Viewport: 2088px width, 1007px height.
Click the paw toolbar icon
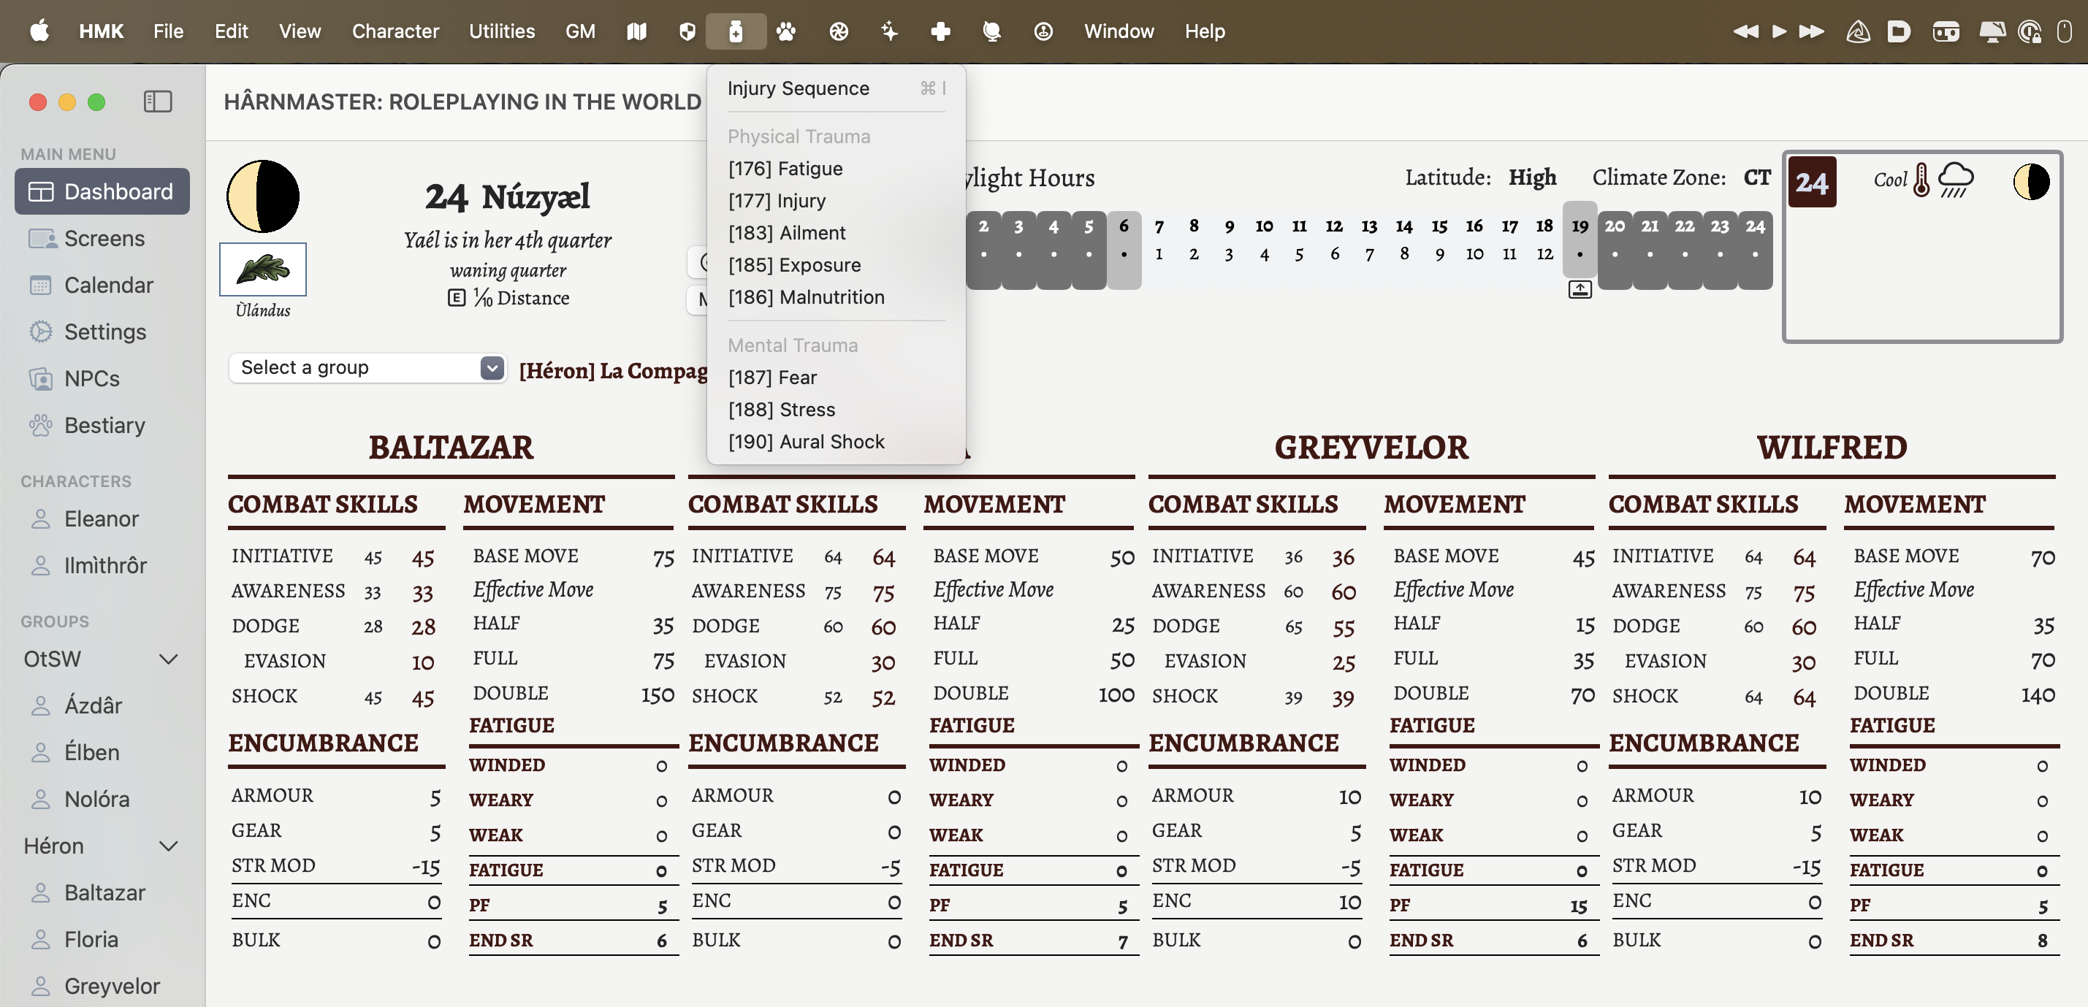[786, 31]
